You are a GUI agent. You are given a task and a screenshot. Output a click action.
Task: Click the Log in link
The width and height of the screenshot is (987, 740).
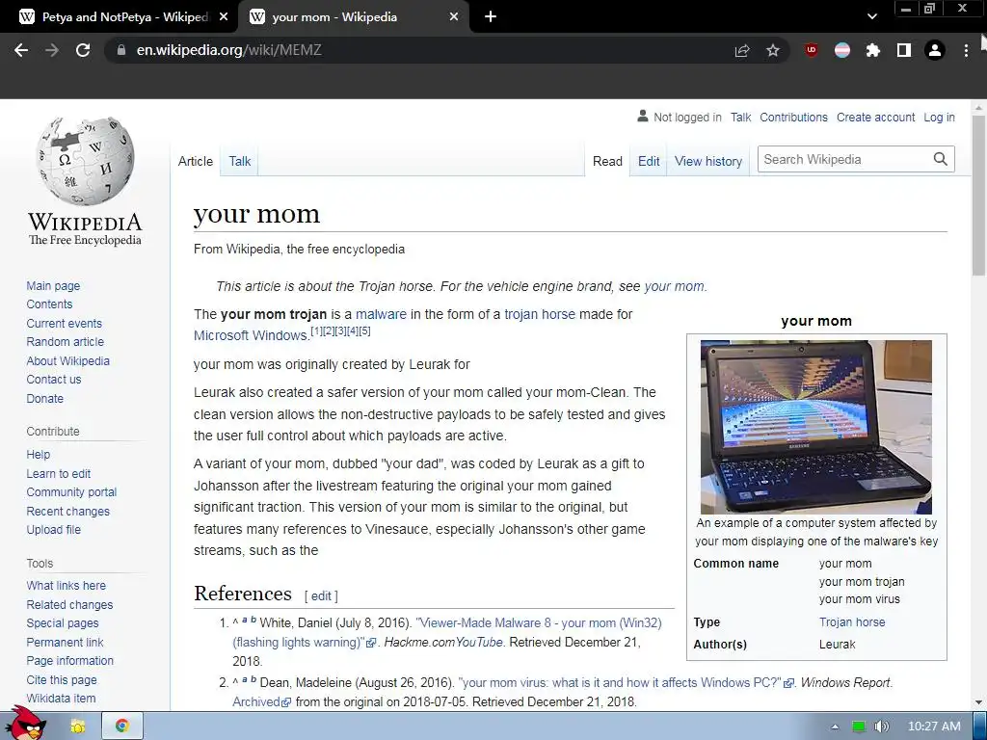click(x=939, y=117)
